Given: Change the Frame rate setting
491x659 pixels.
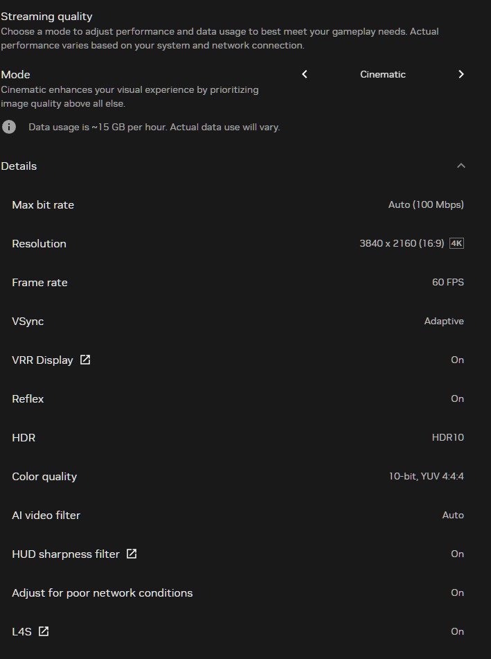Looking at the screenshot, I should (x=447, y=282).
